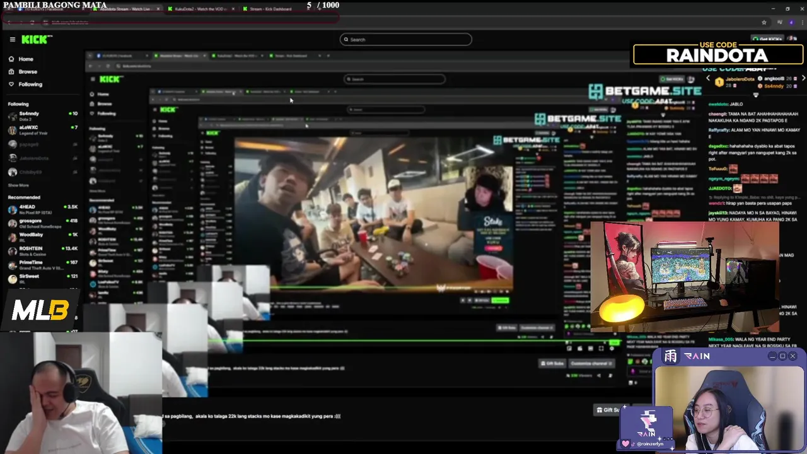Click username JJAEDOTO in chat
The width and height of the screenshot is (807, 454).
pyautogui.click(x=720, y=188)
